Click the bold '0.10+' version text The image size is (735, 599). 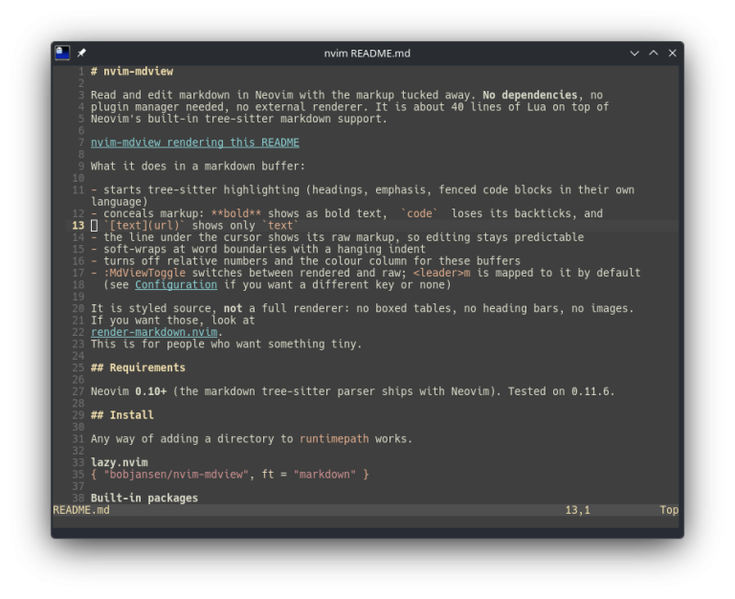coord(150,391)
